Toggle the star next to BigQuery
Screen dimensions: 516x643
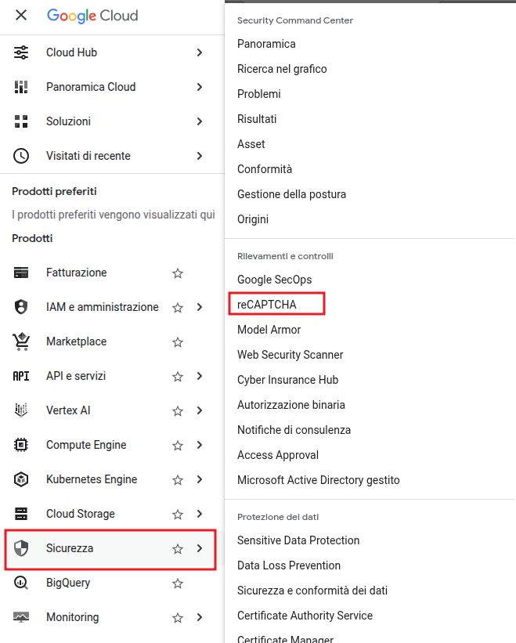(178, 583)
